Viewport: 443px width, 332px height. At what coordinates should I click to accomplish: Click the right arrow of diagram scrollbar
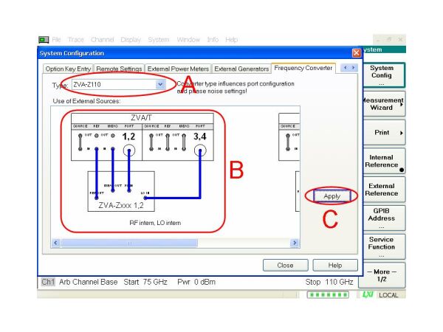tap(295, 243)
